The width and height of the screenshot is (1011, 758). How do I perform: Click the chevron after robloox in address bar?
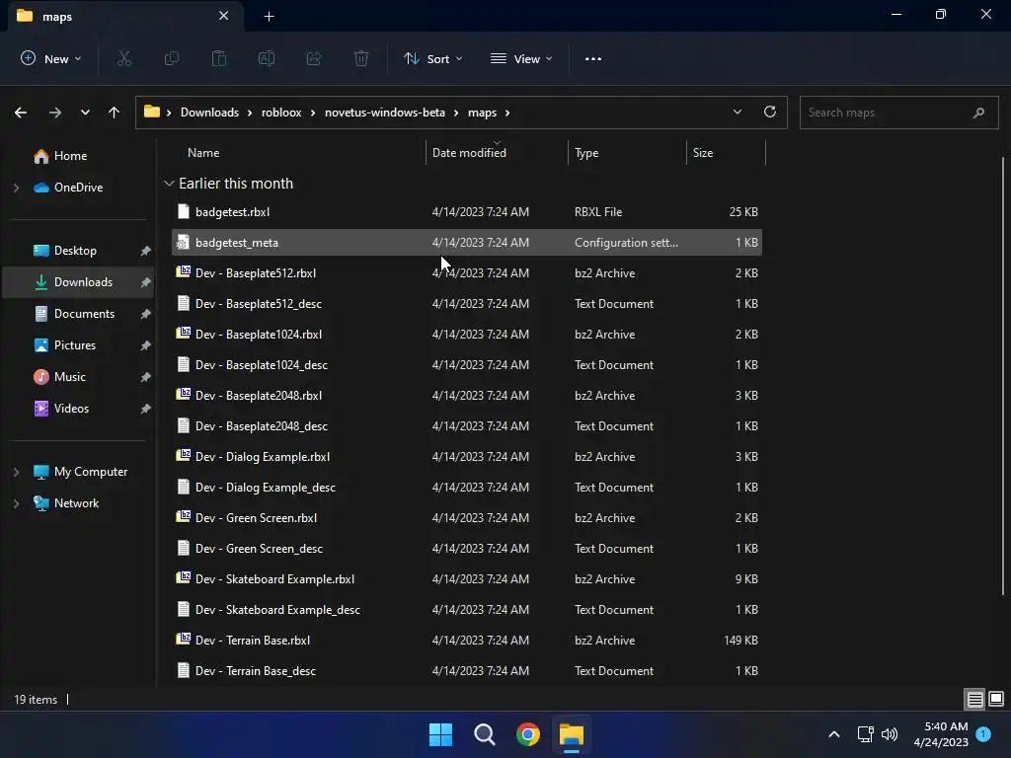click(313, 113)
